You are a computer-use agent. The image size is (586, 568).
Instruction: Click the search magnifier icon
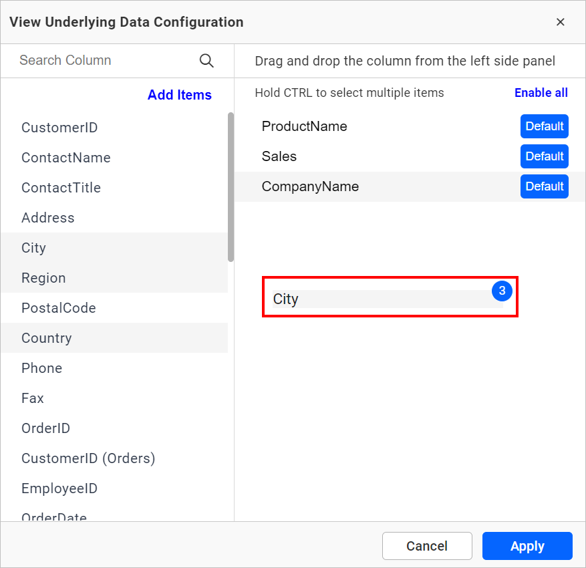[206, 60]
